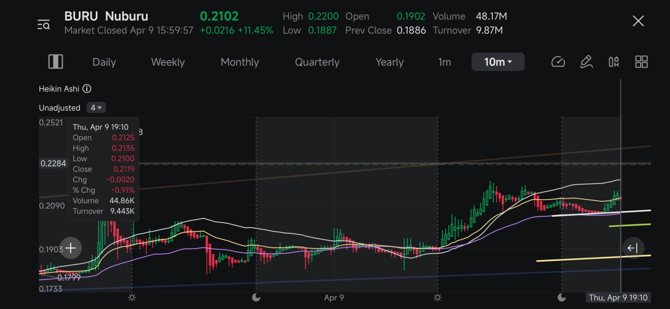
Task: Tap the tooltip % Chg -0.91% value
Action: tap(123, 190)
